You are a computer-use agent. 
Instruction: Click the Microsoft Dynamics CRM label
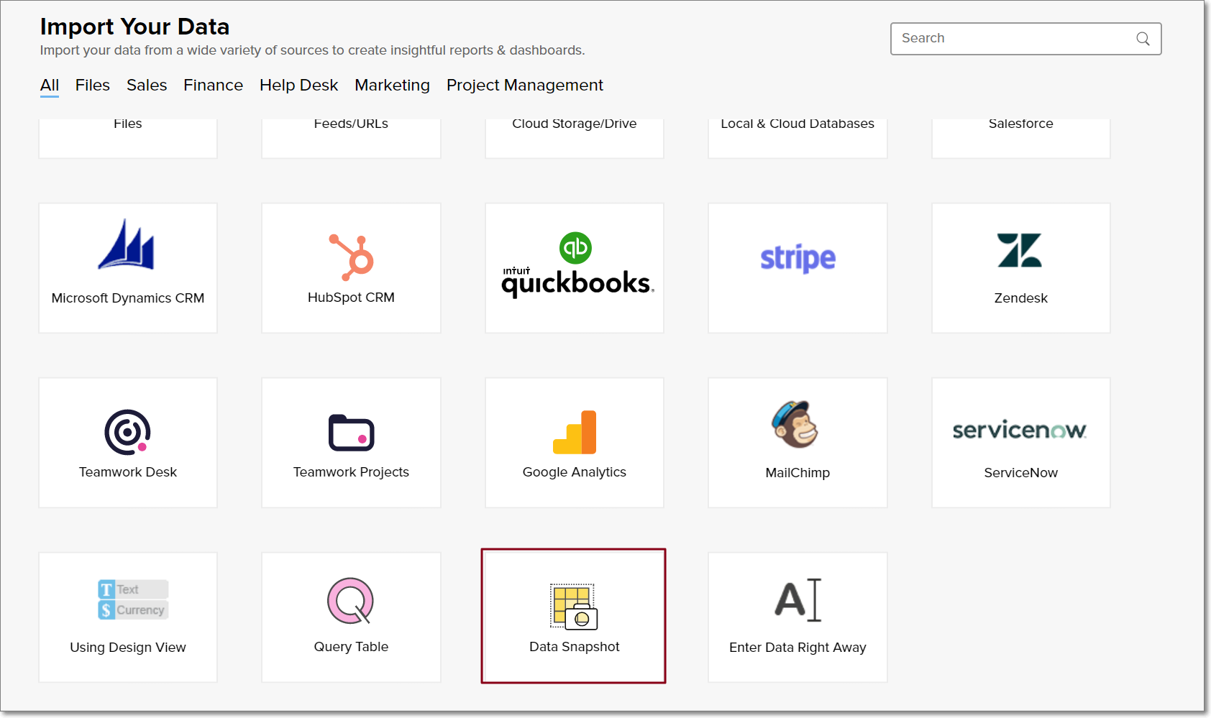click(x=128, y=298)
